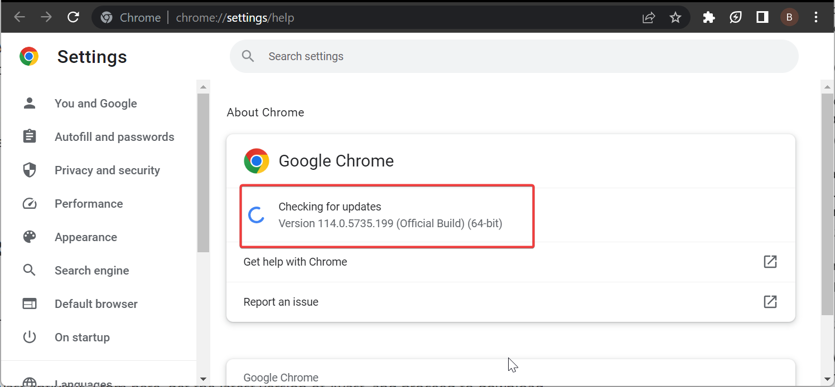Image resolution: width=835 pixels, height=387 pixels.
Task: Click the lightning extension icon in toolbar
Action: [736, 17]
